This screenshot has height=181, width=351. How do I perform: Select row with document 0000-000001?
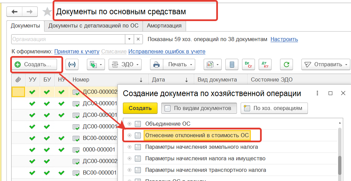pos(65,149)
